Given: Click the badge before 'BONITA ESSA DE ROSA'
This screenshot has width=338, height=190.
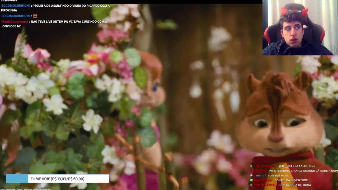Looking at the screenshot, I should pyautogui.click(x=251, y=185).
